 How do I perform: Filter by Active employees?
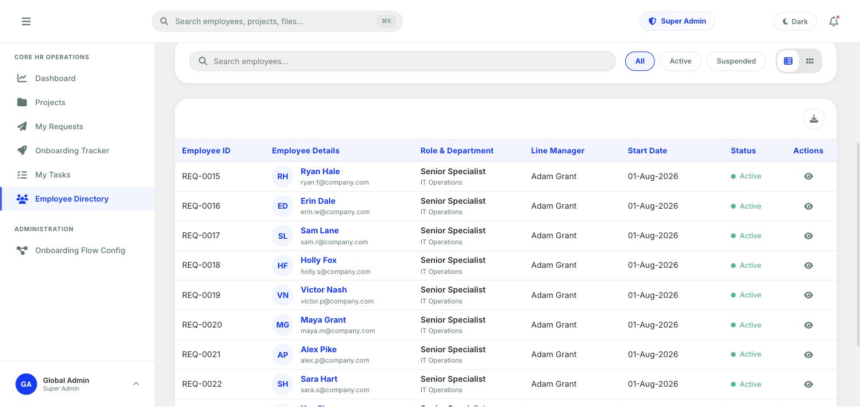pos(680,61)
